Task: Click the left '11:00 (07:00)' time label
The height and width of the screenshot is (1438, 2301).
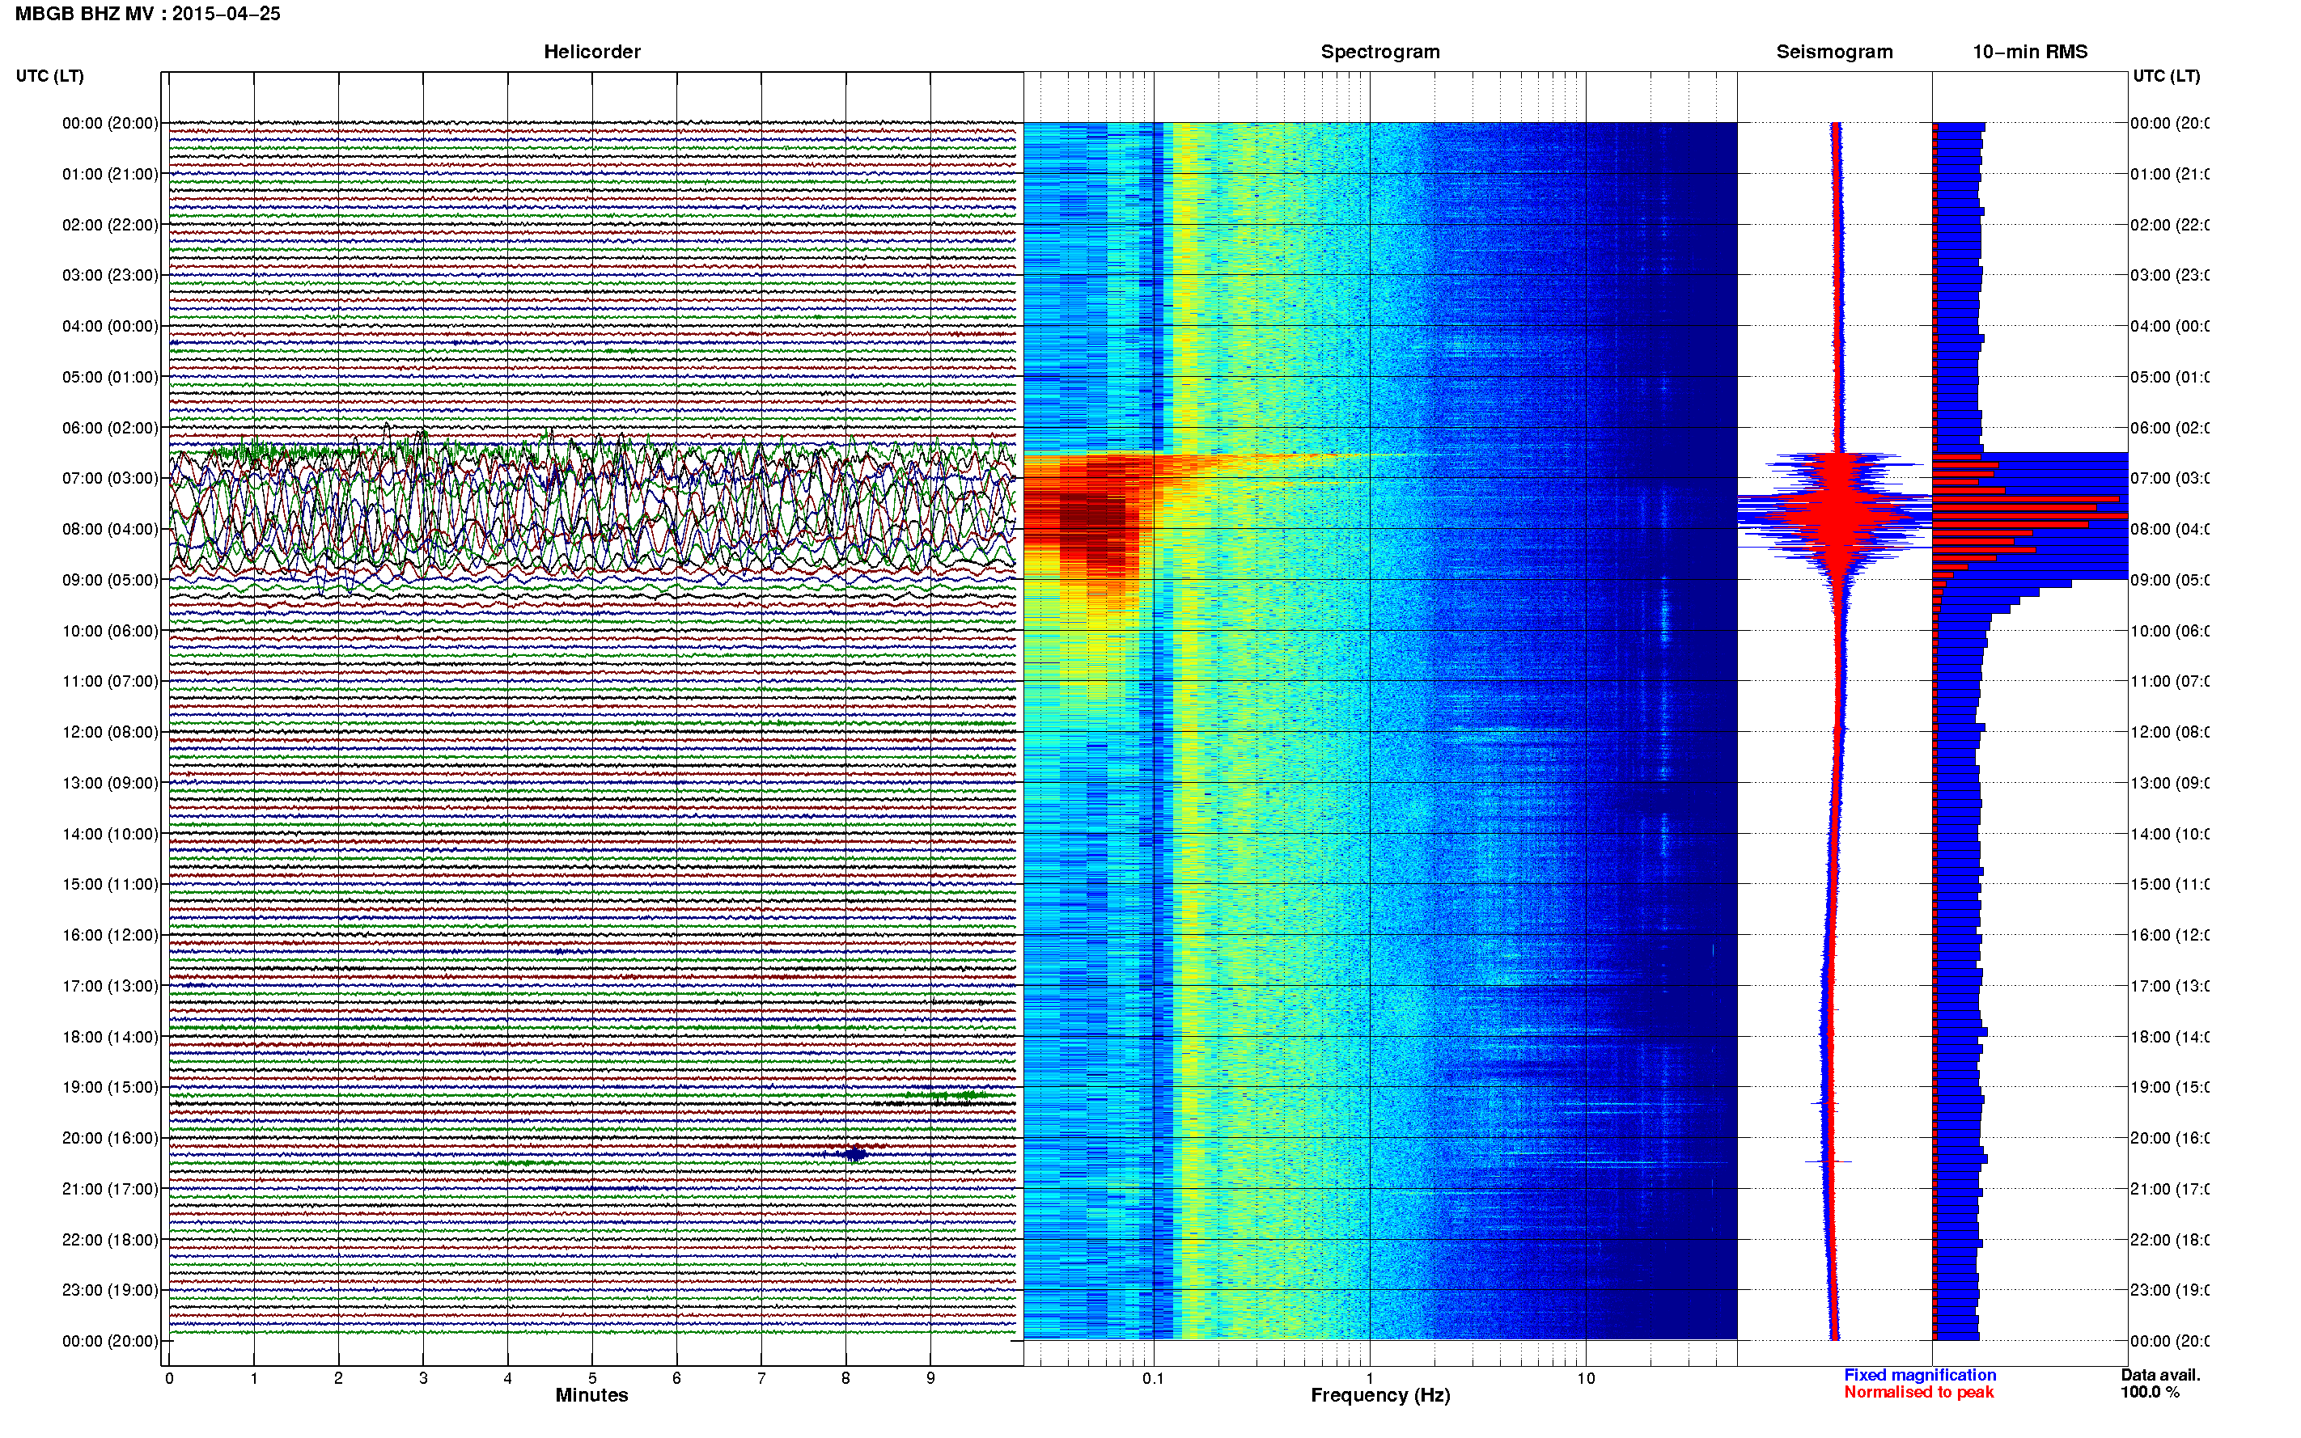Action: 110,681
